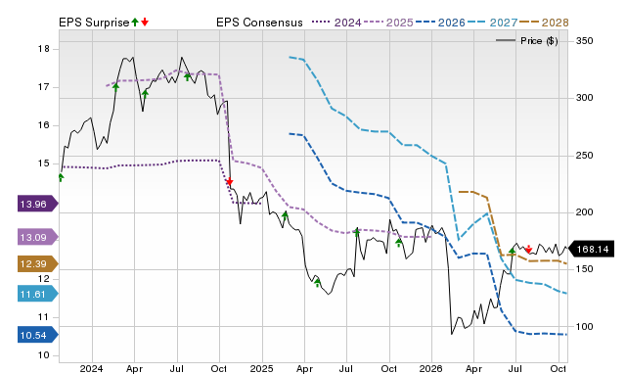Screen dimensions: 626x374
Task: Select the dark blue 10.54 value tag
Action: tap(38, 335)
